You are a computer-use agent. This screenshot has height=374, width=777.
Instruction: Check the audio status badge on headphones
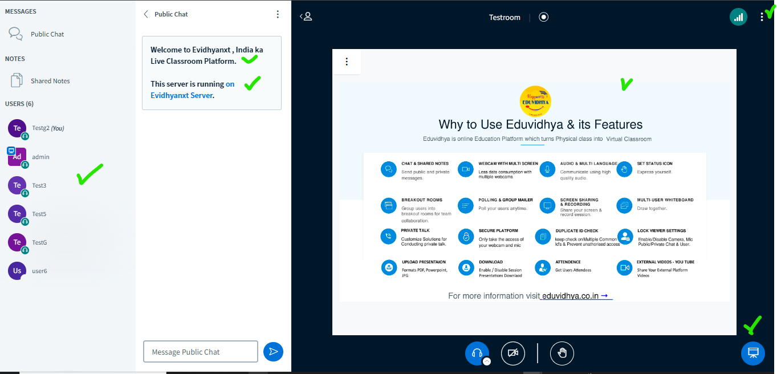coord(486,360)
